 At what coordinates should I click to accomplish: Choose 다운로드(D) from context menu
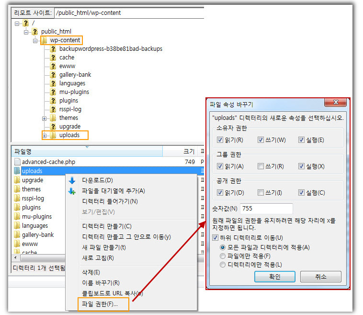(x=132, y=180)
